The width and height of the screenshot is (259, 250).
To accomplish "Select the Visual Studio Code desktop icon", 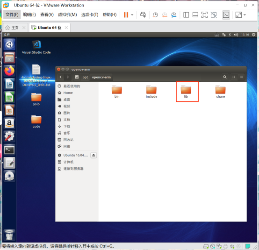I will tap(36, 47).
